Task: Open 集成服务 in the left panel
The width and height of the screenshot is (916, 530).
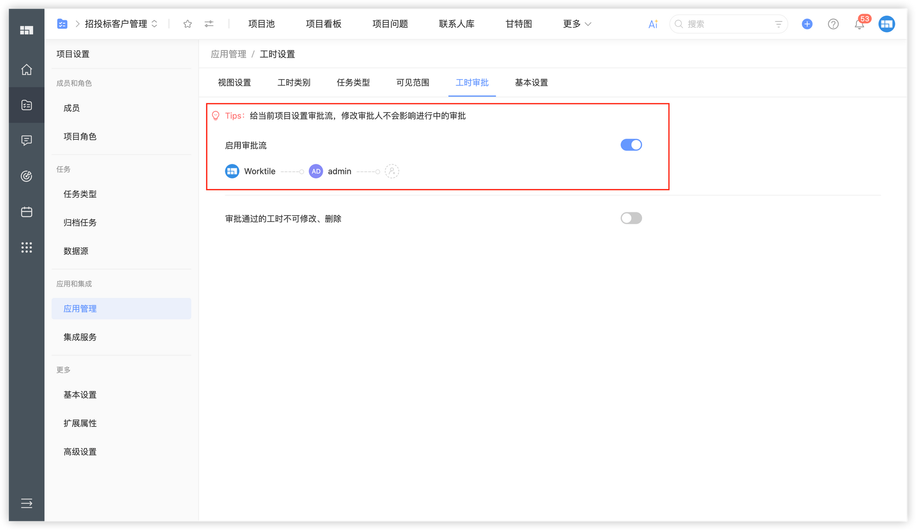Action: tap(80, 337)
